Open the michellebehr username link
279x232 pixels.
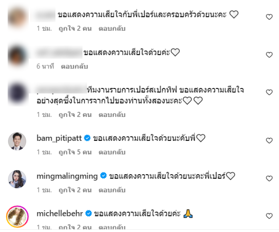point(60,214)
